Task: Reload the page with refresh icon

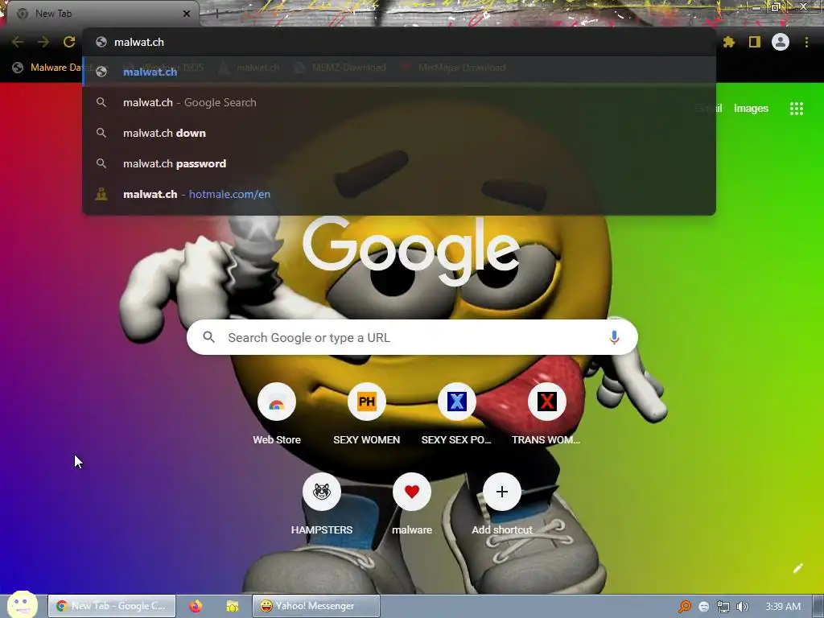Action: coord(69,42)
